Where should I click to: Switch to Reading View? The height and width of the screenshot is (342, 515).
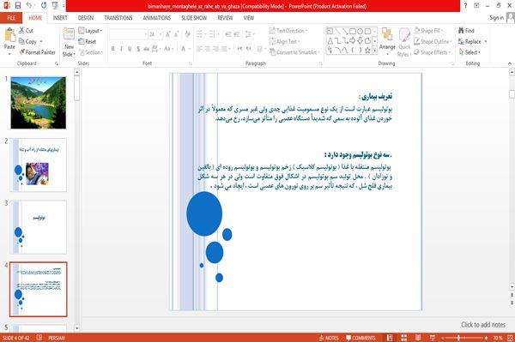pos(418,338)
